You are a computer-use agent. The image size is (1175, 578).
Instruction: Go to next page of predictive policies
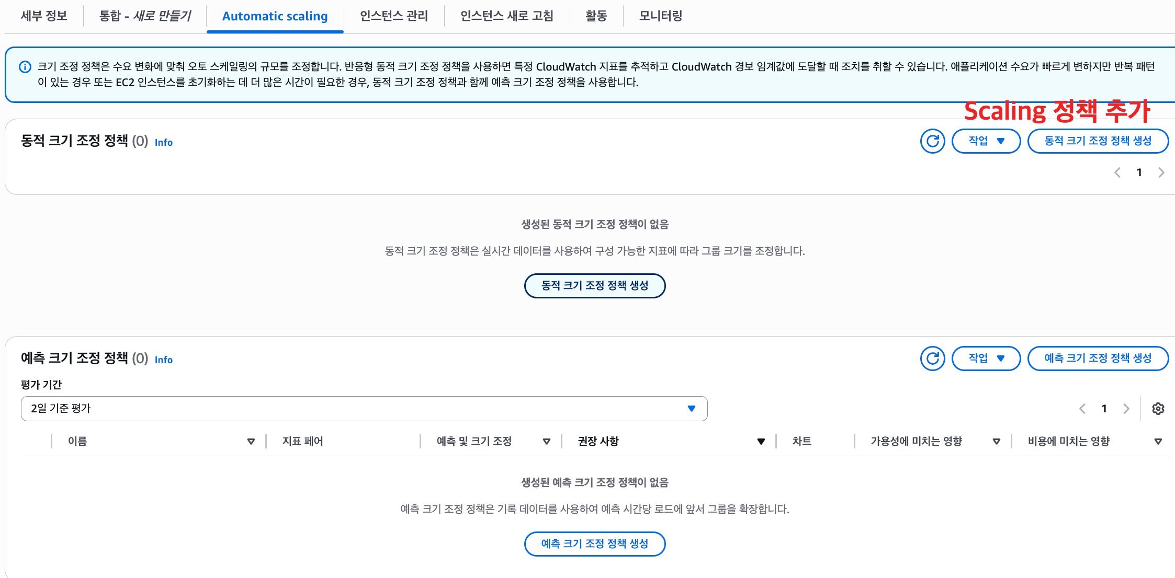click(1126, 409)
